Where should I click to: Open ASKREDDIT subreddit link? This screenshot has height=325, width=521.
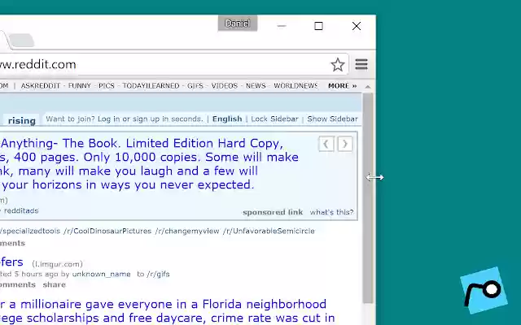tap(41, 86)
